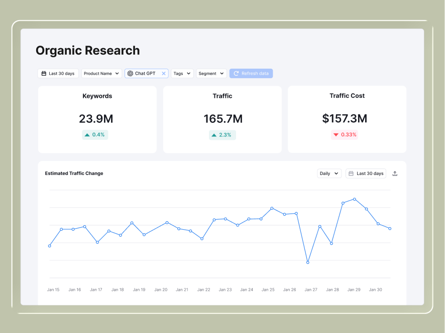Toggle the 0.4% change badge on Keywords
The image size is (445, 333).
[x=95, y=134]
